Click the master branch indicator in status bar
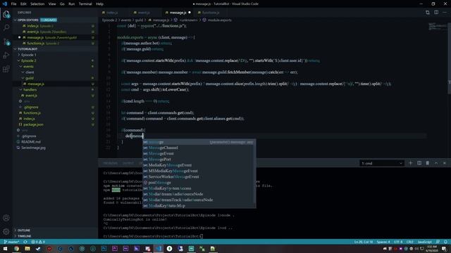The image size is (451, 253). tap(11, 242)
